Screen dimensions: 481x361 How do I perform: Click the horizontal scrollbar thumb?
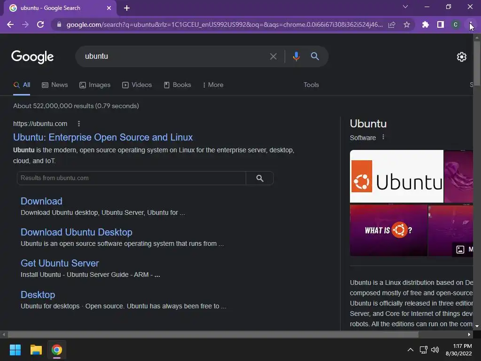[x=213, y=335]
